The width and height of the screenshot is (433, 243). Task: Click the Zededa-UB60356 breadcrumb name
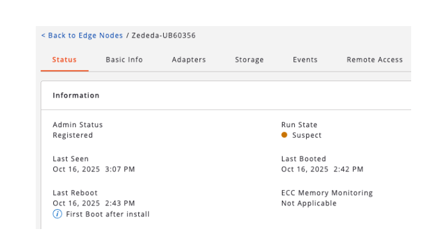pos(163,36)
